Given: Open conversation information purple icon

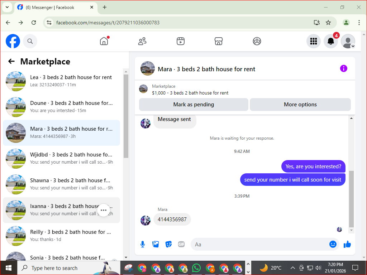Looking at the screenshot, I should pyautogui.click(x=344, y=68).
